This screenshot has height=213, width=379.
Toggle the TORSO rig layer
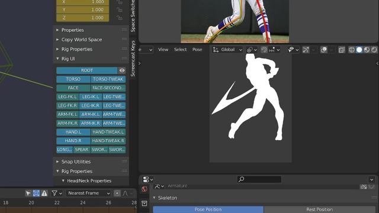pos(73,79)
